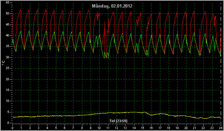224x131 pixels.
Task: Click the 20 value on temperature axis
Action: tap(8, 79)
